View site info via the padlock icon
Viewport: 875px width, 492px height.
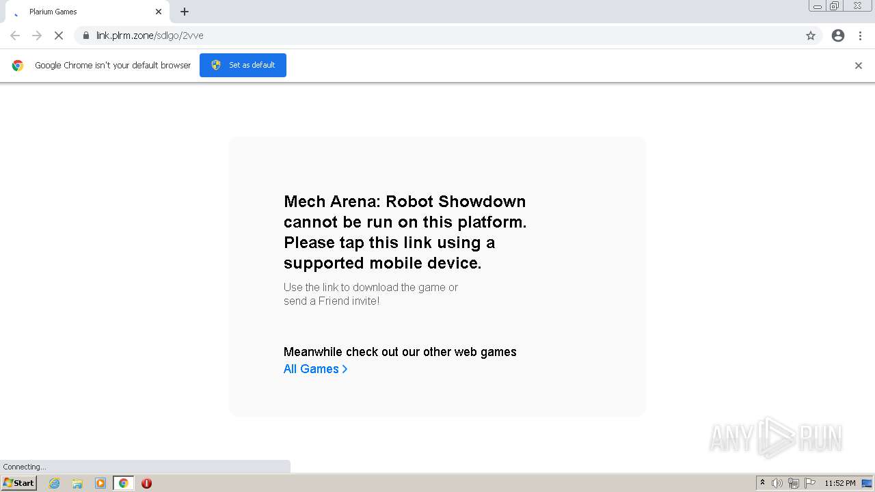pyautogui.click(x=86, y=36)
